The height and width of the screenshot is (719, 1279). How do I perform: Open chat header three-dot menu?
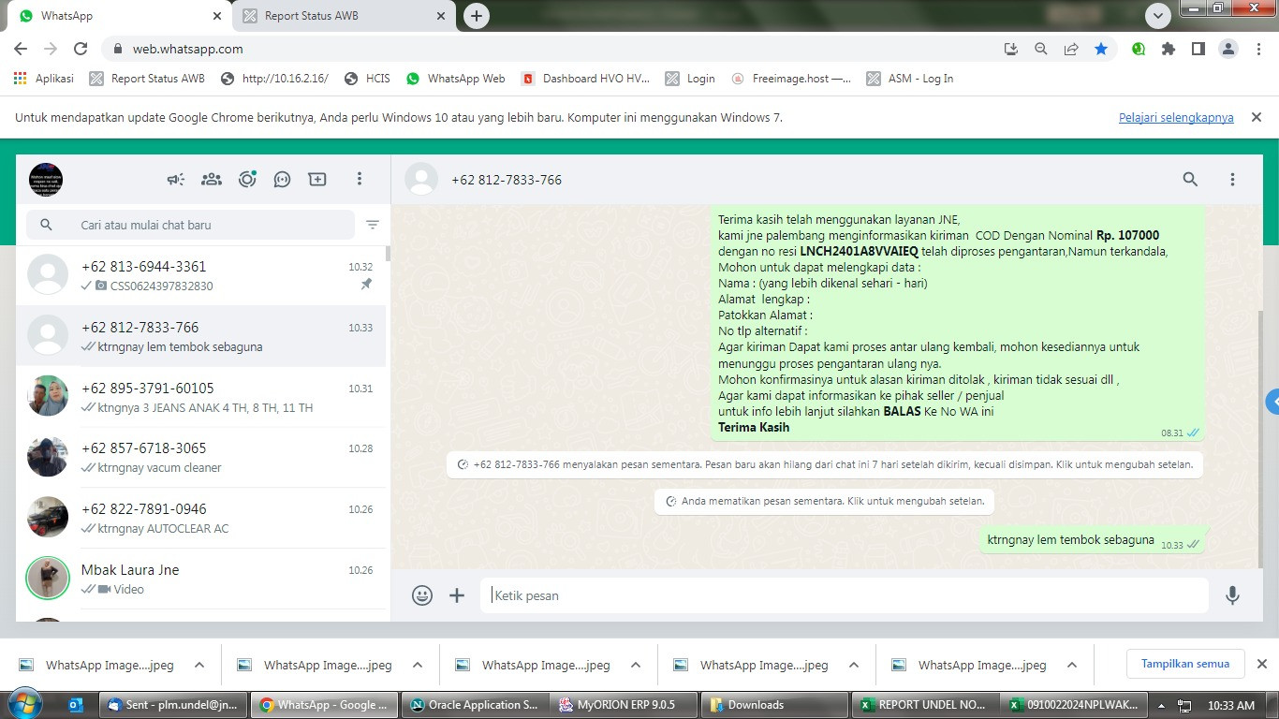point(1232,179)
